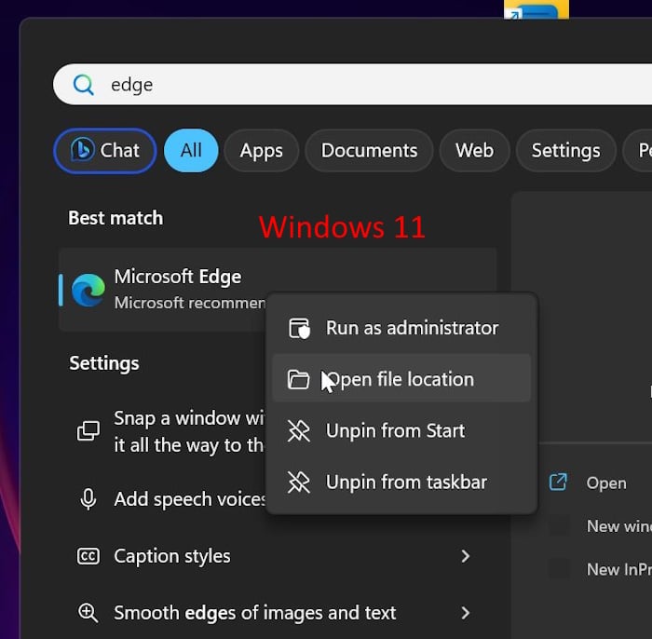The image size is (652, 639).
Task: Click the search magnifier icon
Action: click(84, 85)
